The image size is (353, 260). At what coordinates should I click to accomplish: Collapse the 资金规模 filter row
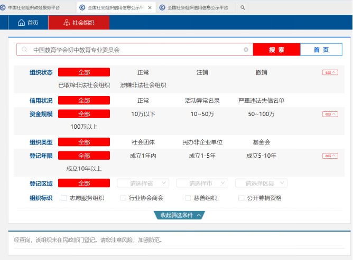coord(330,114)
